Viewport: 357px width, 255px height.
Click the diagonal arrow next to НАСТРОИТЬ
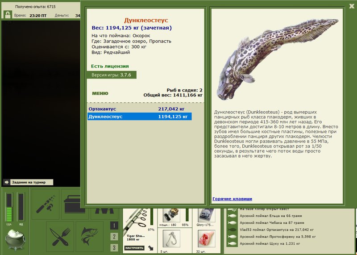pyautogui.click(x=150, y=248)
